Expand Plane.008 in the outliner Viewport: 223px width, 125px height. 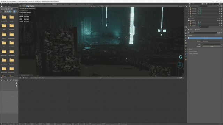tap(189, 8)
